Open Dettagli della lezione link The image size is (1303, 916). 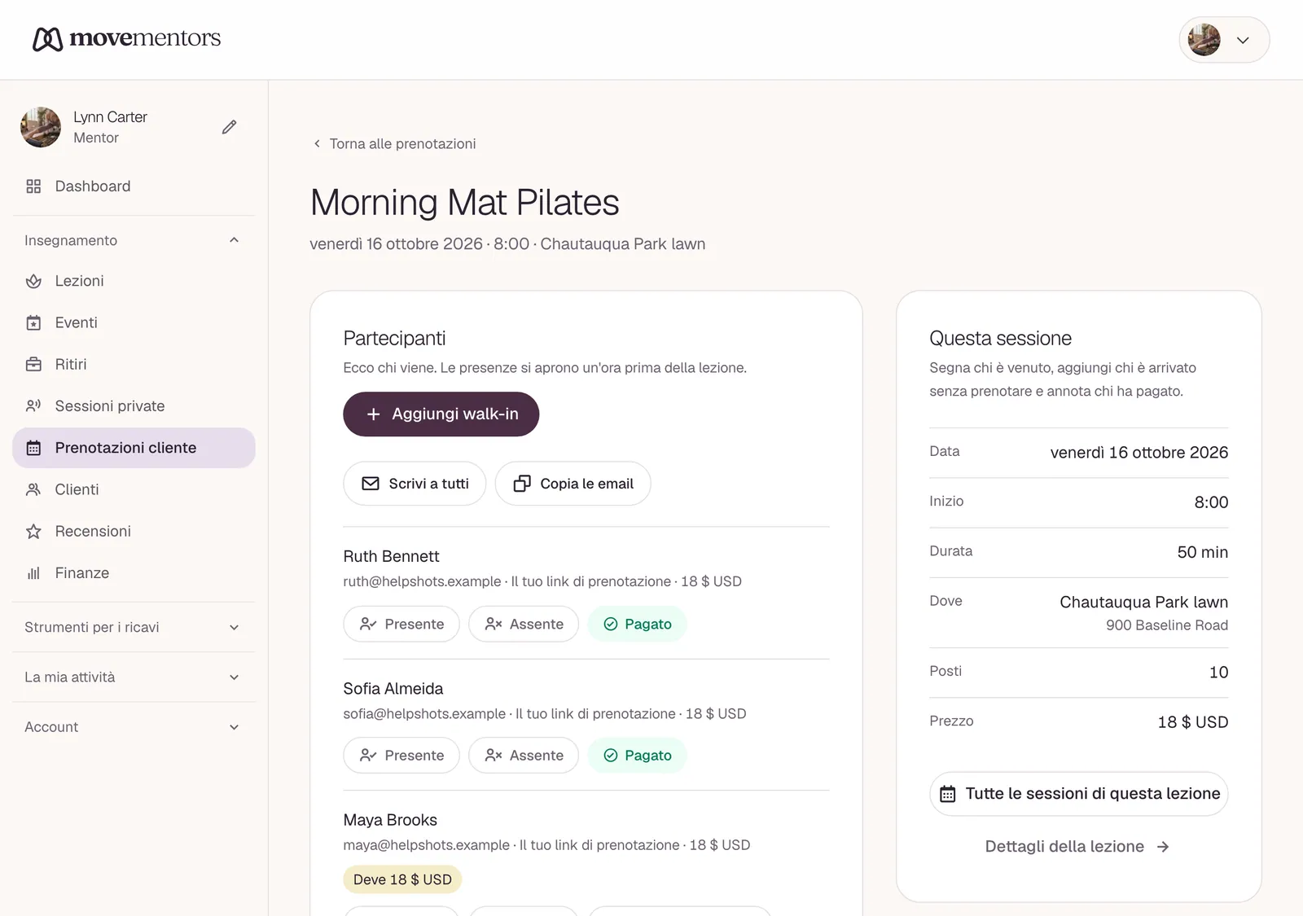tap(1078, 847)
